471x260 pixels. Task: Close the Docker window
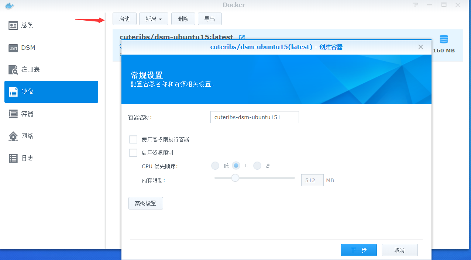tap(458, 5)
